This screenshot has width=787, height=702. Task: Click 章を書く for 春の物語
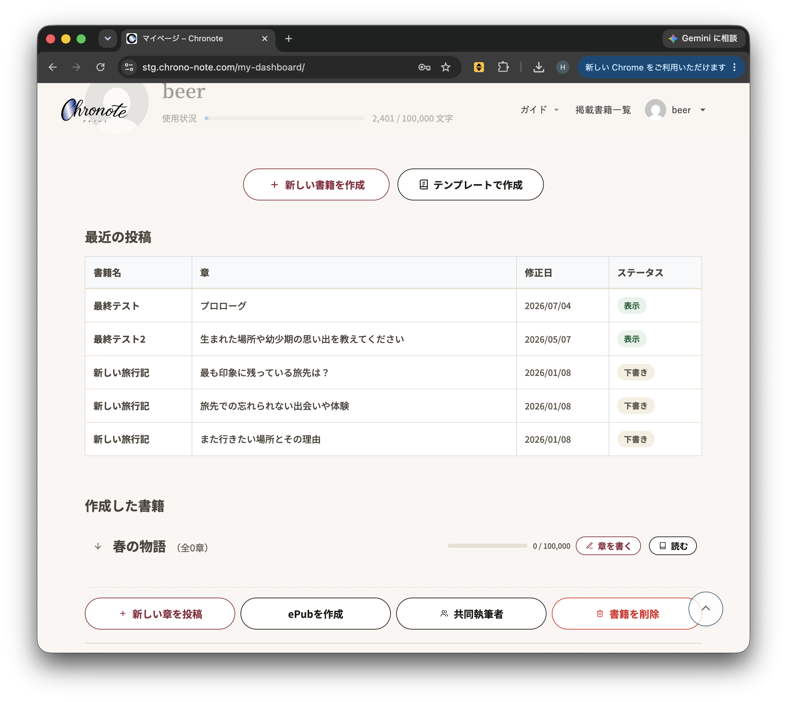tap(608, 545)
